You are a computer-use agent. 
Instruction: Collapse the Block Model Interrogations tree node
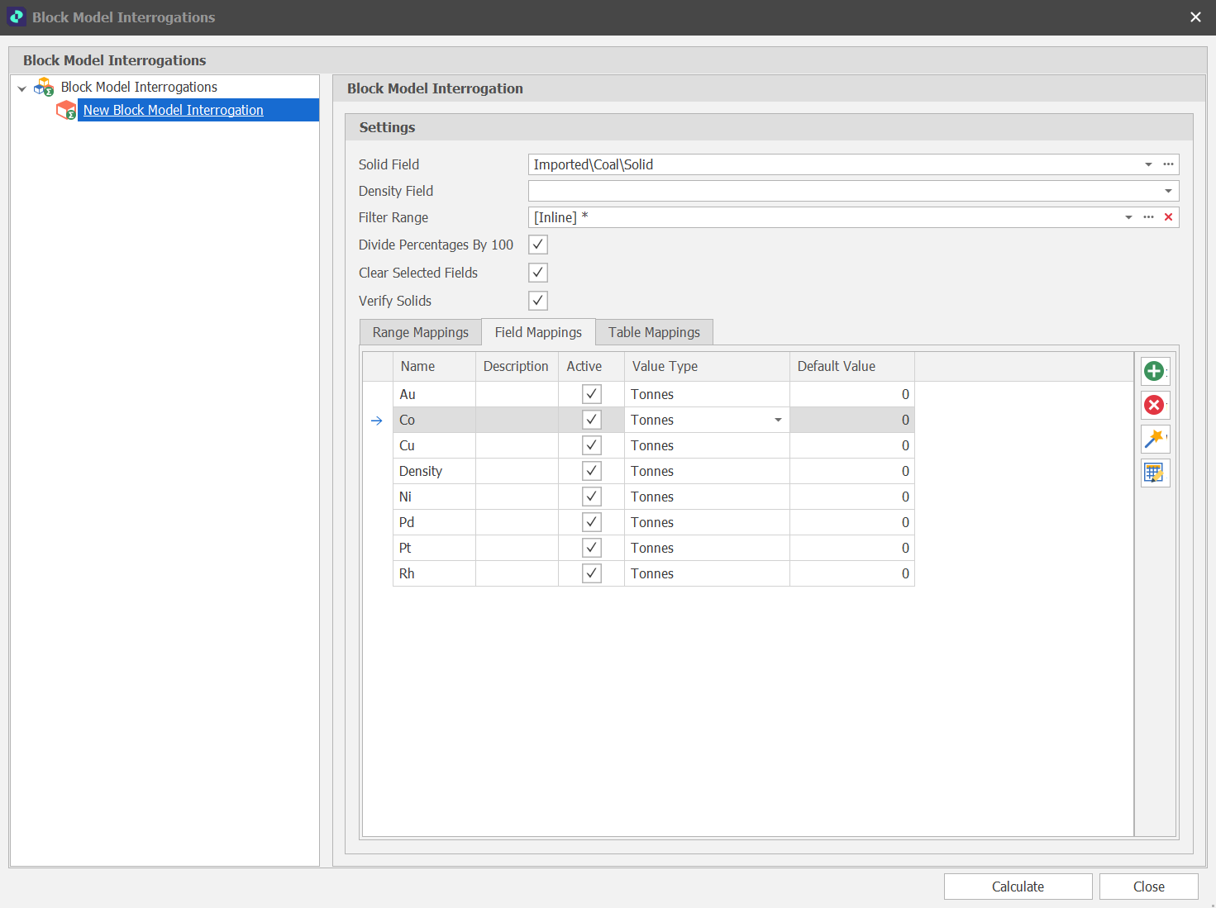[22, 88]
